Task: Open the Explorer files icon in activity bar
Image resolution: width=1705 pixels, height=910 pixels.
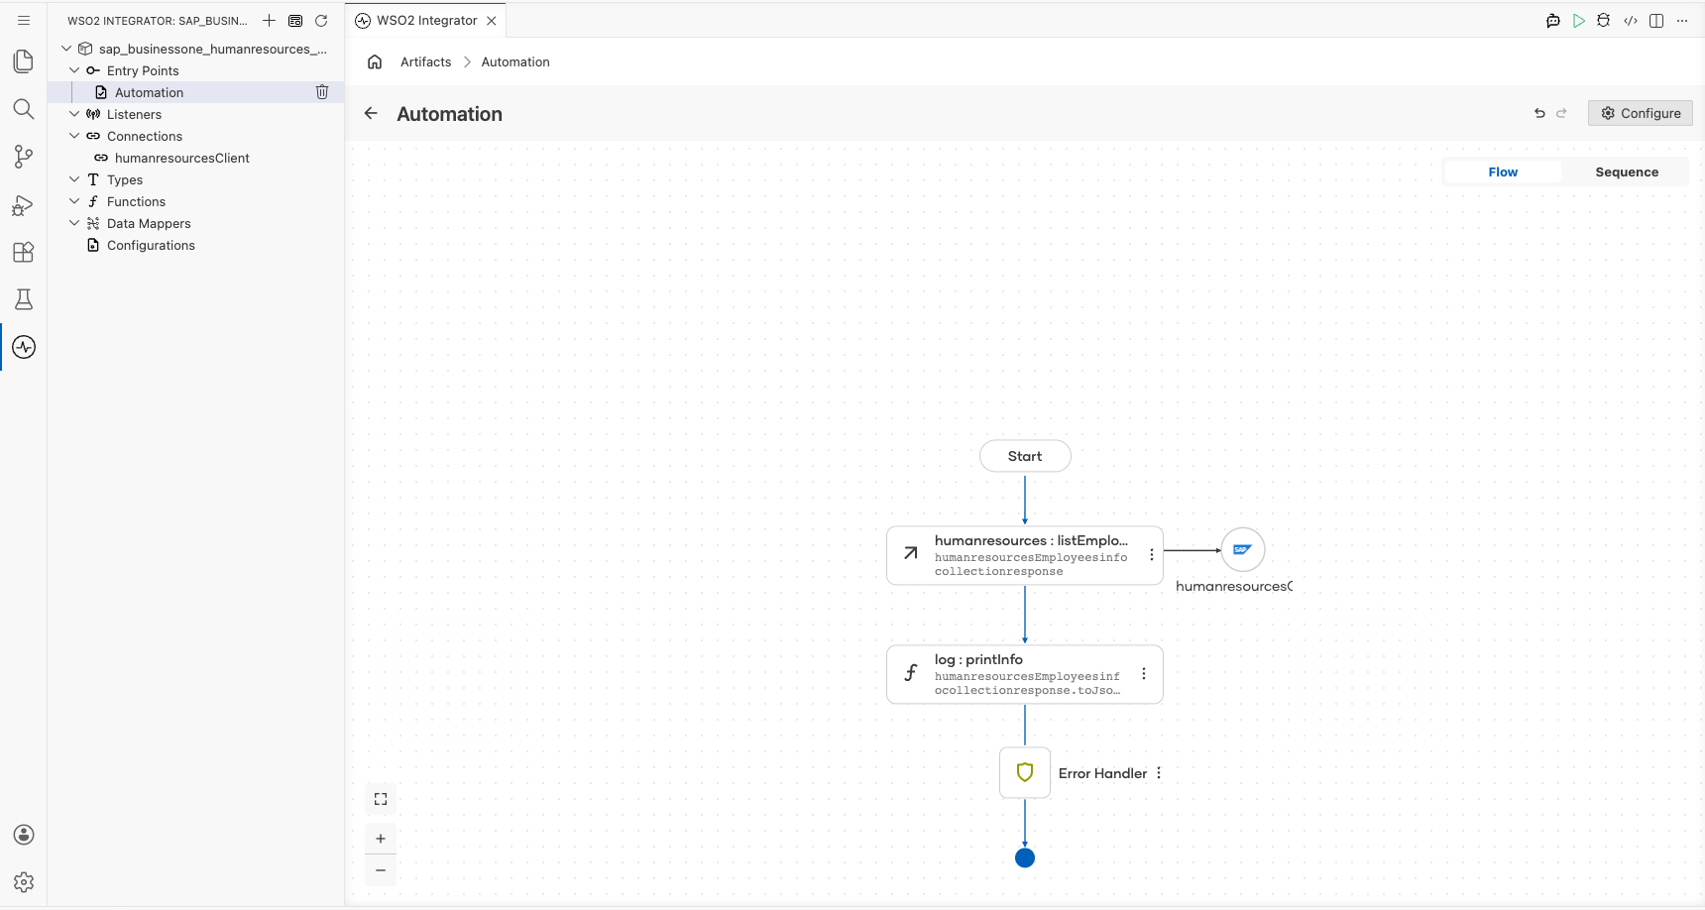Action: coord(24,61)
